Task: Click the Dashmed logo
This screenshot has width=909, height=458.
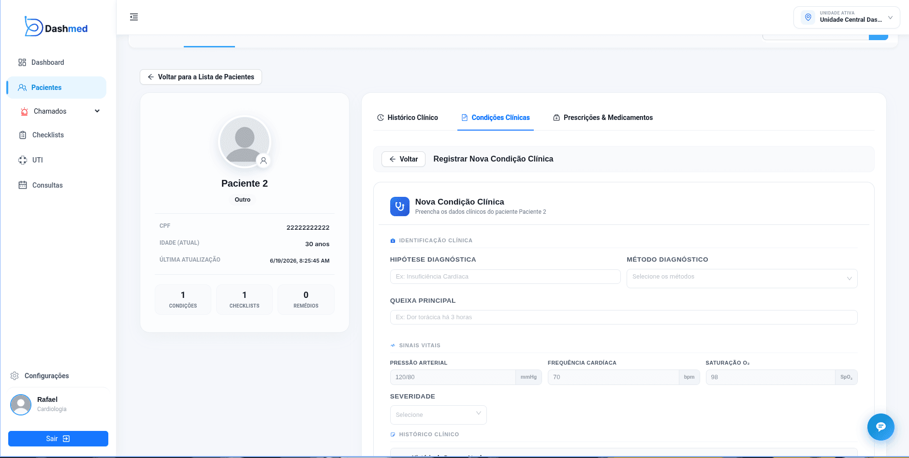Action: click(56, 27)
